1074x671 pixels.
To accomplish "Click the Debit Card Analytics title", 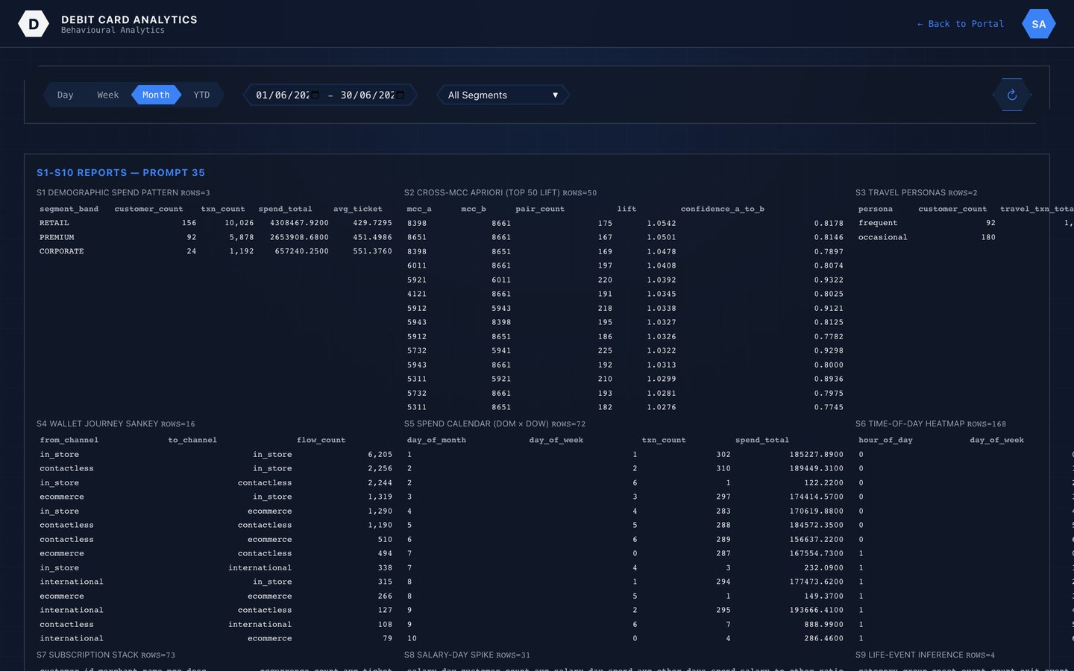I will tap(129, 19).
